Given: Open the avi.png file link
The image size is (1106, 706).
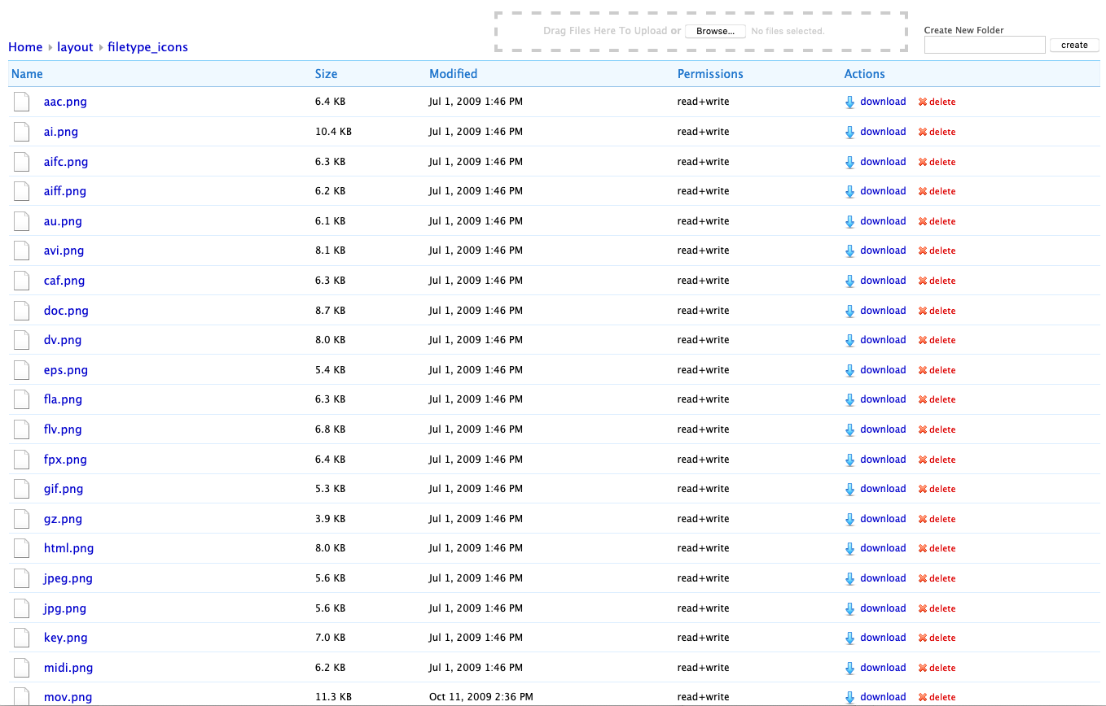Looking at the screenshot, I should point(64,251).
